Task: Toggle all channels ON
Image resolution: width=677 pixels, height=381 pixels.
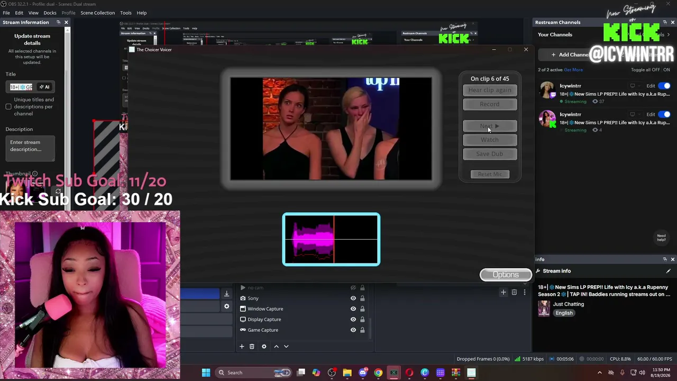Action: [x=666, y=70]
